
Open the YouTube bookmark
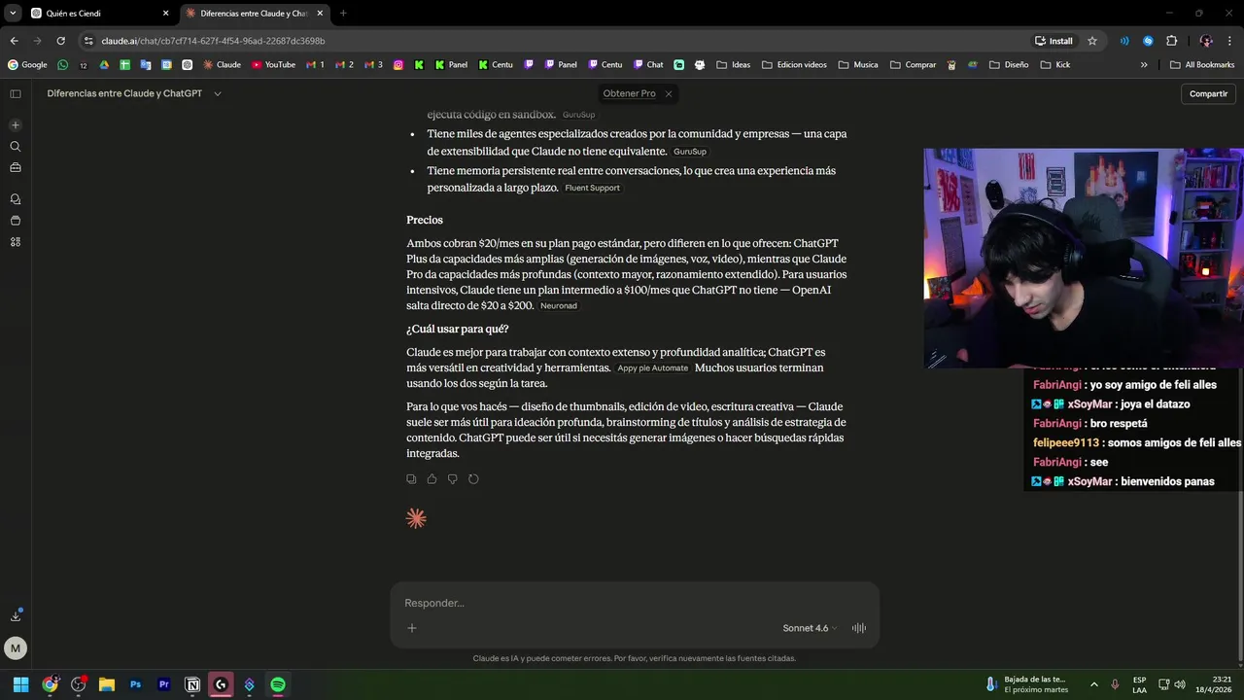pyautogui.click(x=273, y=65)
